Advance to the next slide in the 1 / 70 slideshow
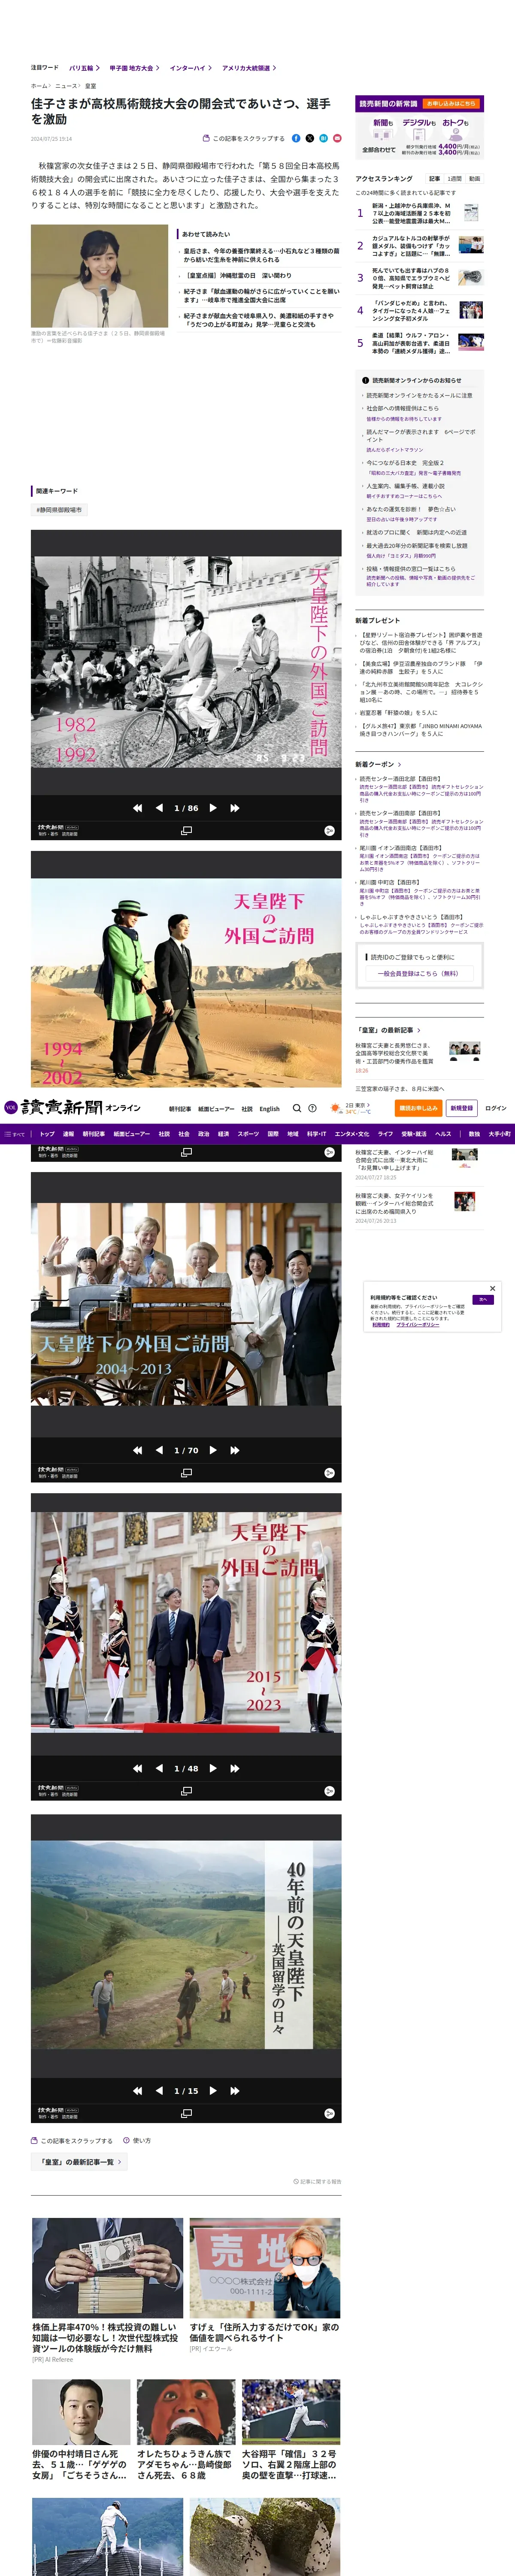 [x=213, y=1449]
